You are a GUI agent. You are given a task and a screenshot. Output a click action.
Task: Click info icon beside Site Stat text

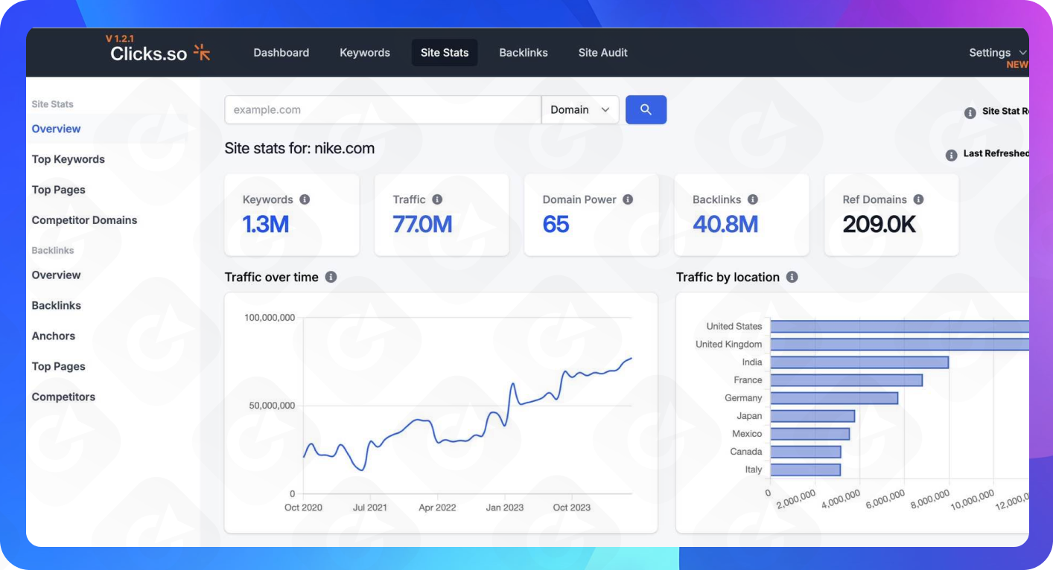click(970, 113)
